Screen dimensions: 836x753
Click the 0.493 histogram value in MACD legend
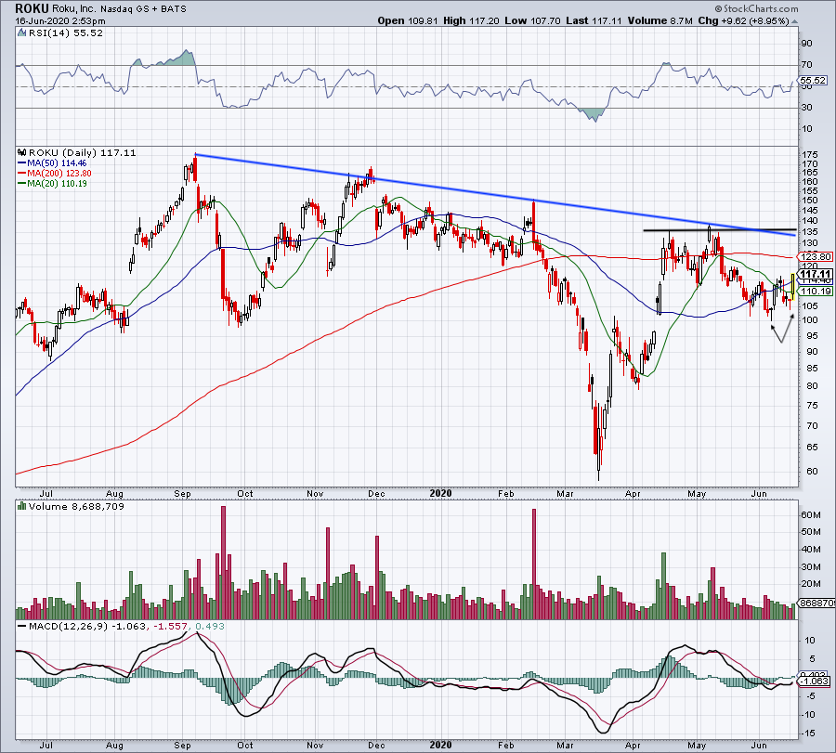pyautogui.click(x=210, y=626)
